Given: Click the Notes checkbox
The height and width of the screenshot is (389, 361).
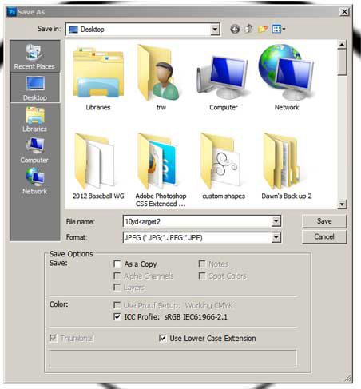Looking at the screenshot, I should coord(202,264).
